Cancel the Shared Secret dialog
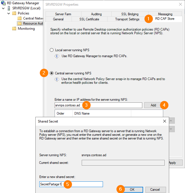 click(155, 190)
